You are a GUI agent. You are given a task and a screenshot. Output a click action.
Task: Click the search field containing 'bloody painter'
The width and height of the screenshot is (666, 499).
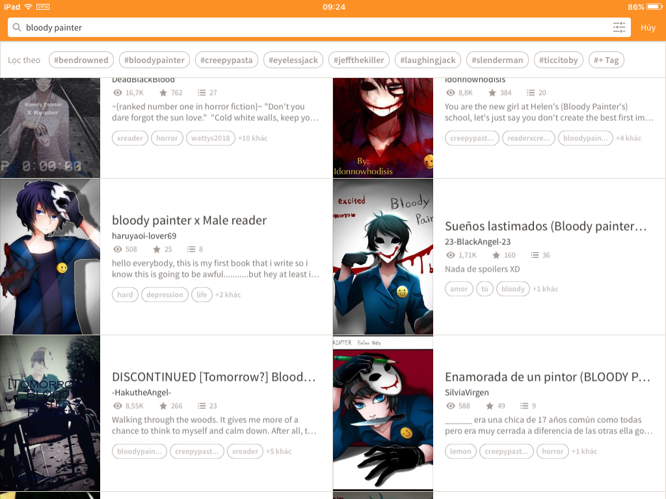[x=319, y=27]
